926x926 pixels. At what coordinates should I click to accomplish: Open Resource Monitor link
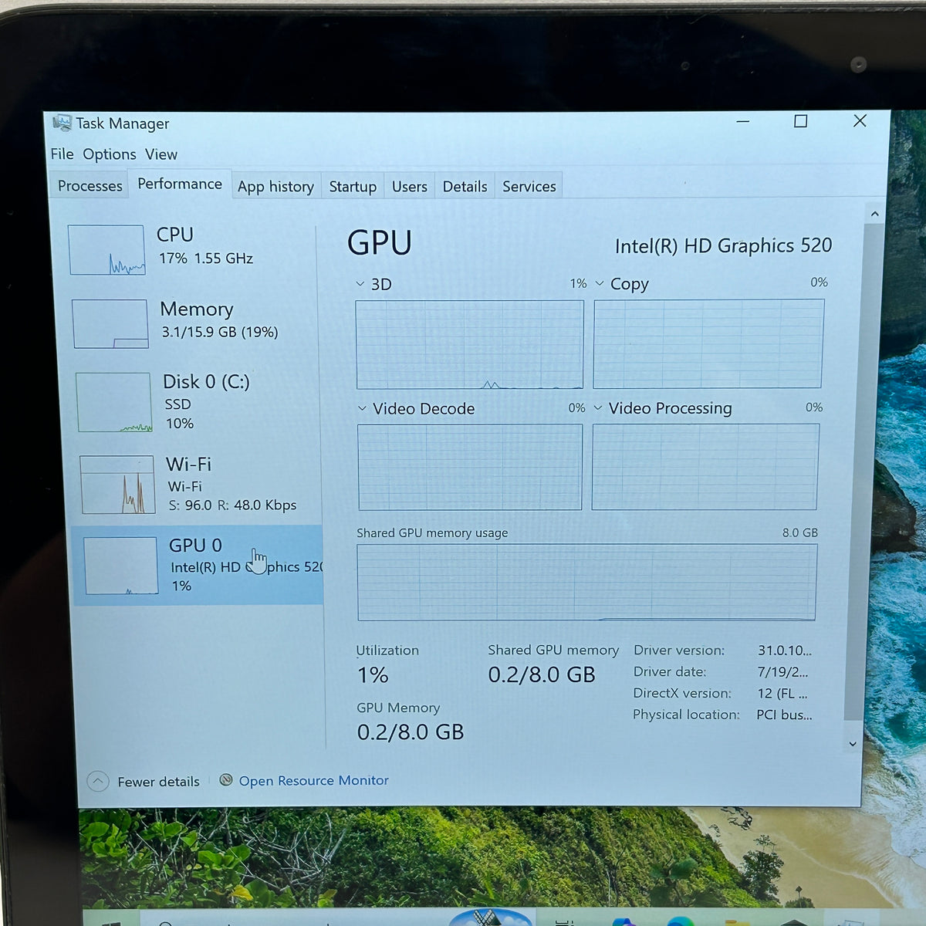coord(313,780)
